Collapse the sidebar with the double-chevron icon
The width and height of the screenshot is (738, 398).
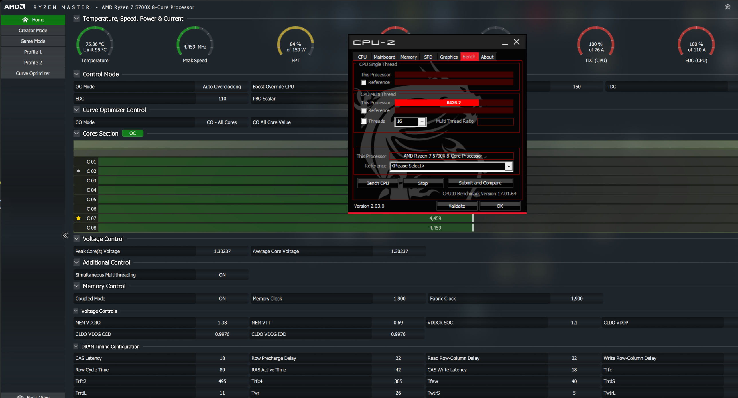pos(65,236)
